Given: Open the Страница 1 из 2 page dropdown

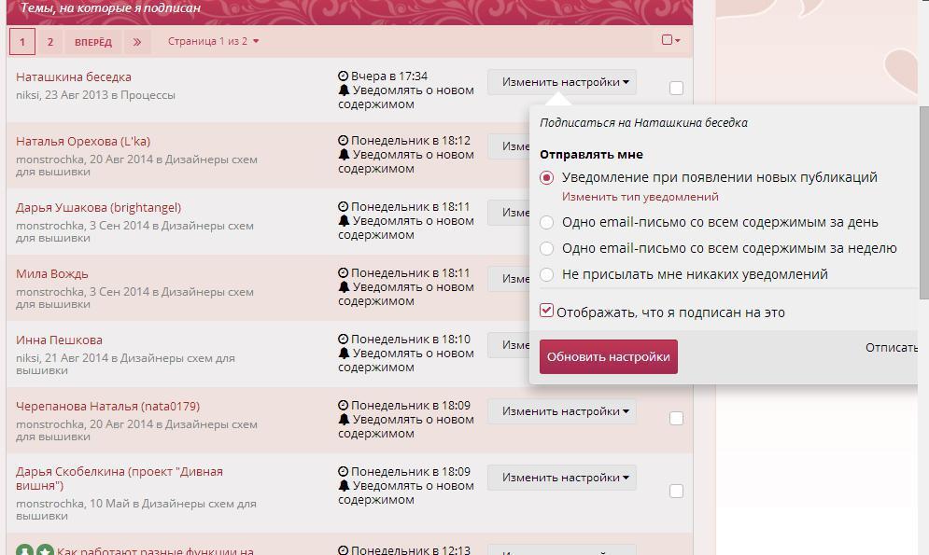Looking at the screenshot, I should pos(213,42).
